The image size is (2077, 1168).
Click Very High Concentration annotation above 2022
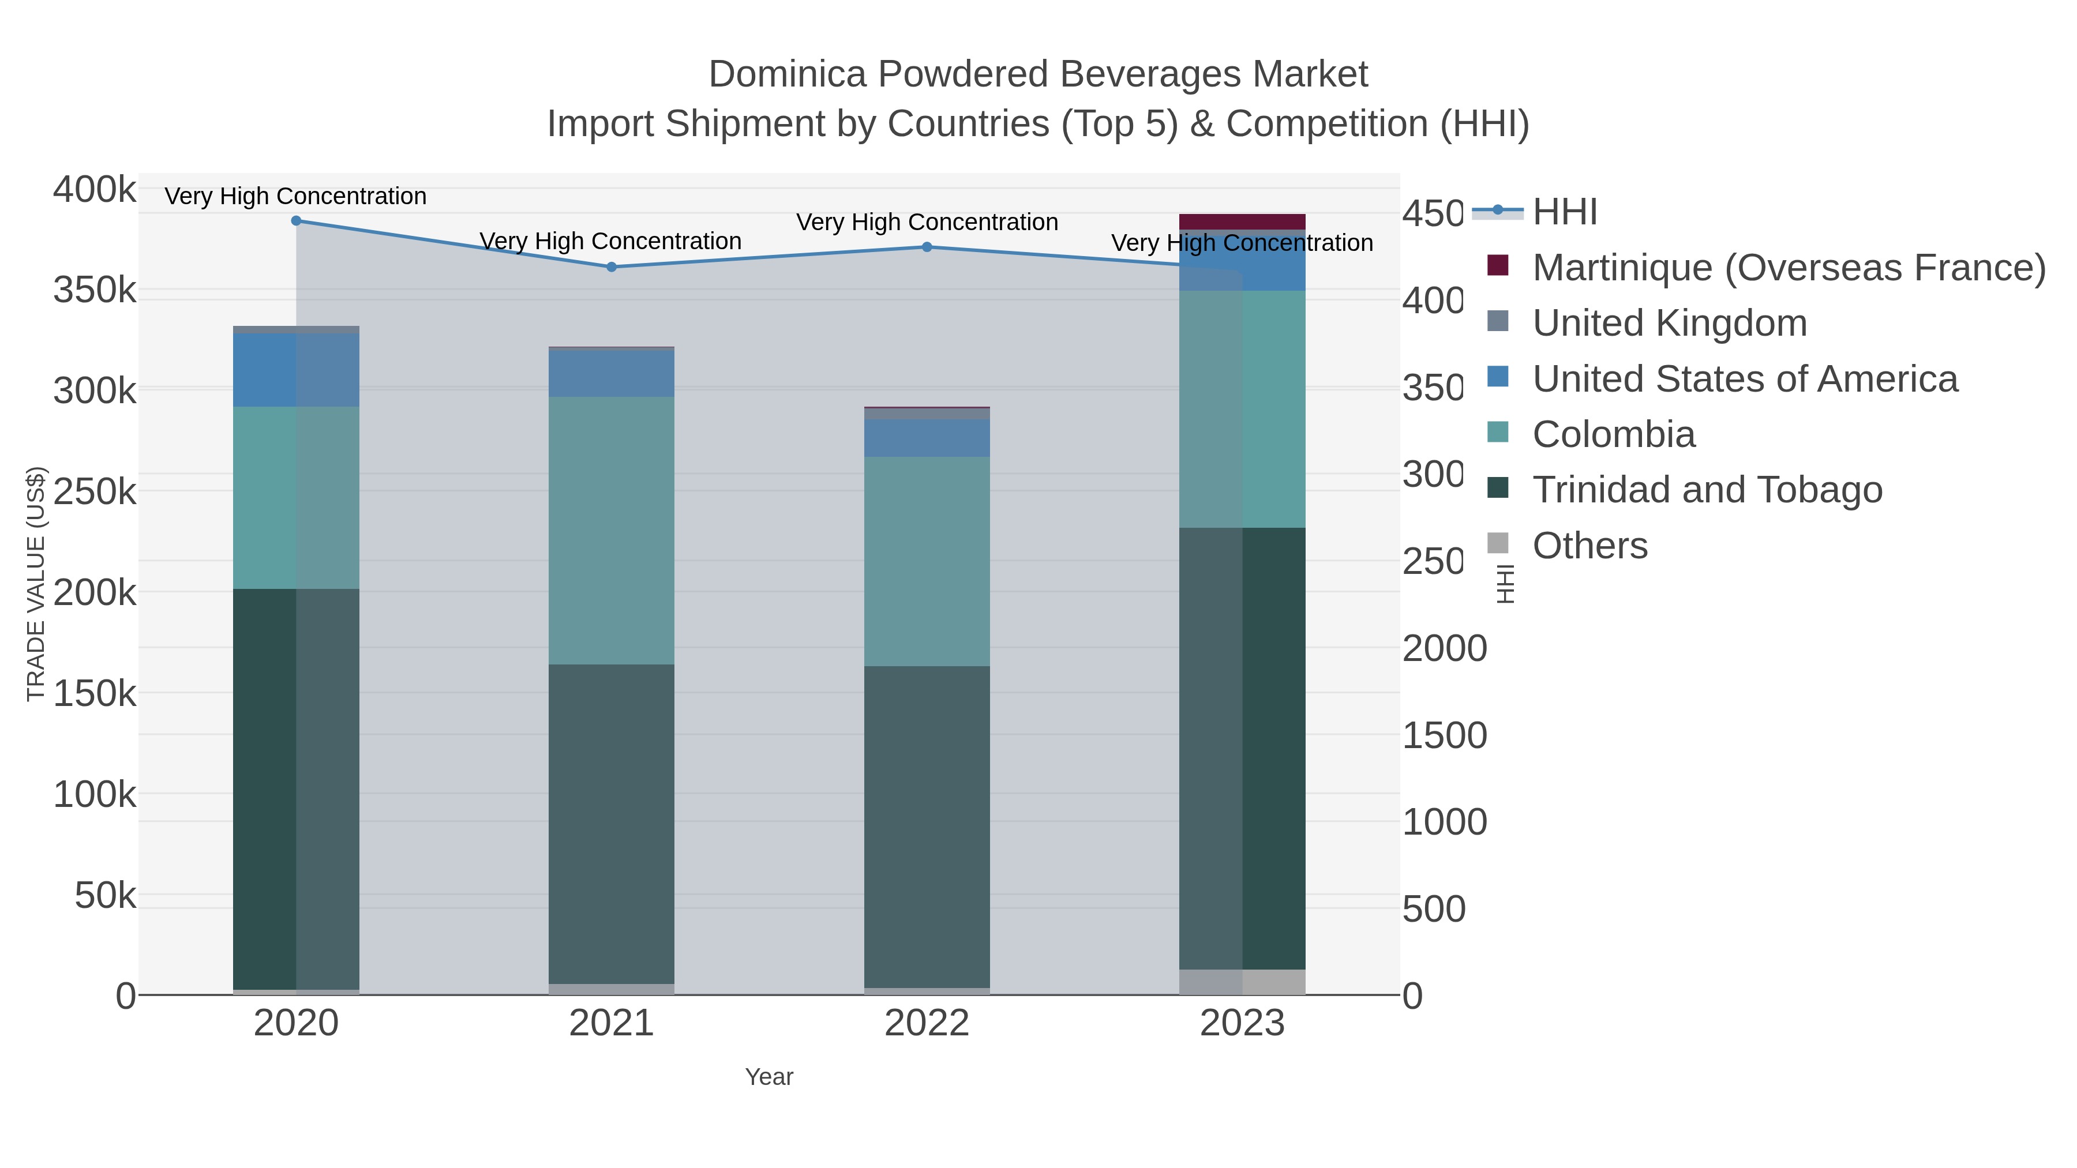[927, 221]
